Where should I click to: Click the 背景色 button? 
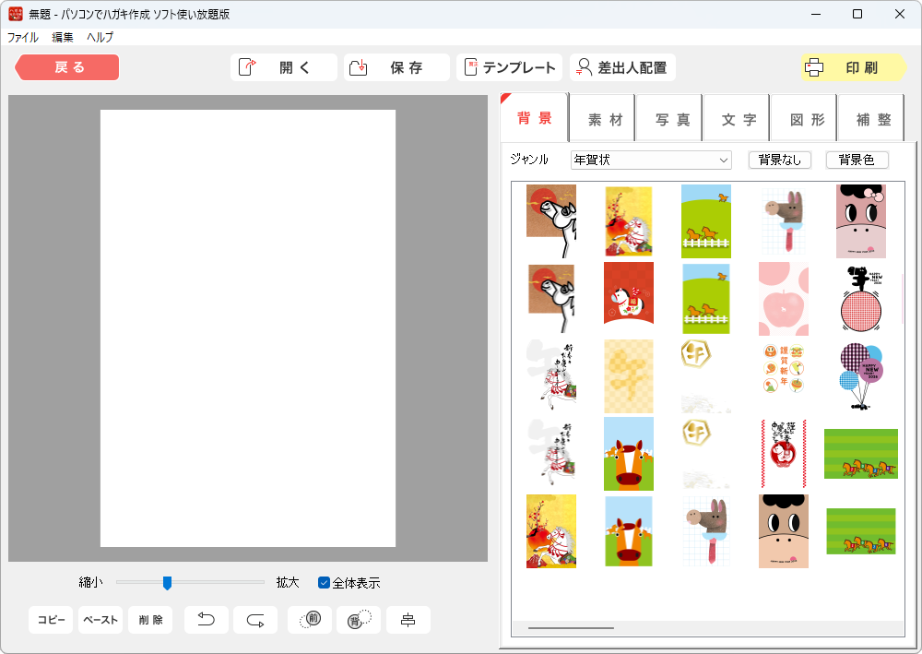tap(857, 161)
